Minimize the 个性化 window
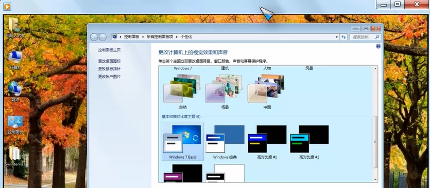Viewport: 430px width, 188px height. 356,28
